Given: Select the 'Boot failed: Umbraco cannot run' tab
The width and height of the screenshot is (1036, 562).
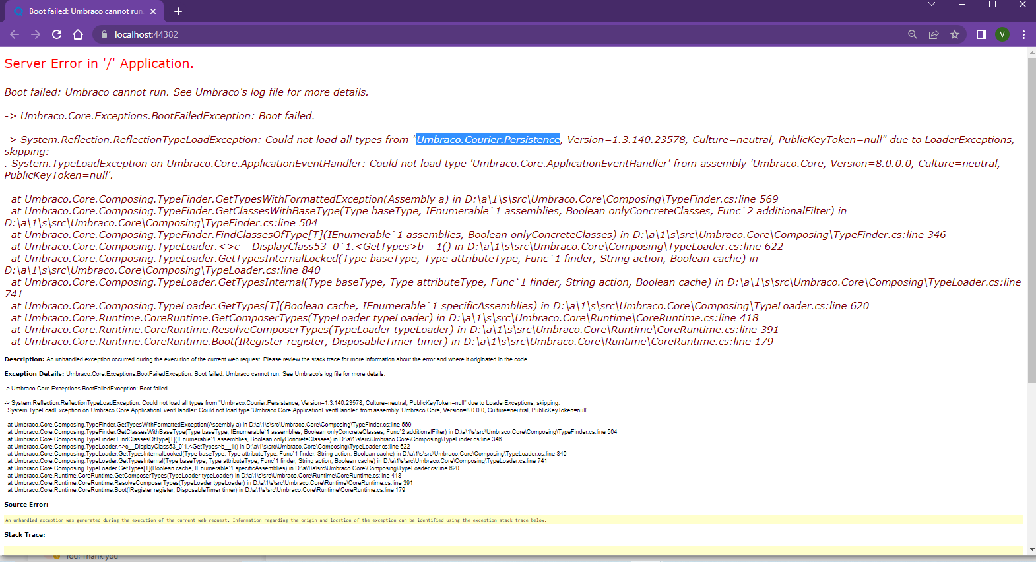Looking at the screenshot, I should click(84, 11).
